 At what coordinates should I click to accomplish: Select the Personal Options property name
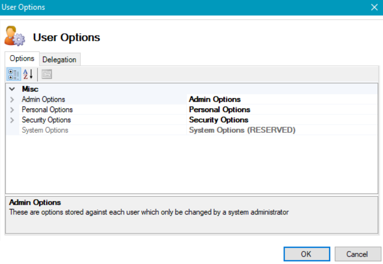pos(47,110)
